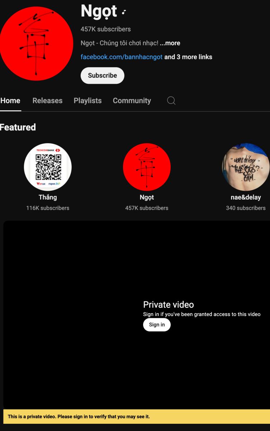The height and width of the screenshot is (431, 270).
Task: Switch to the Home tab
Action: (10, 101)
